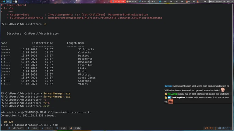Click the emote after Celmor's chat message
The image size is (234, 131).
pos(223,90)
